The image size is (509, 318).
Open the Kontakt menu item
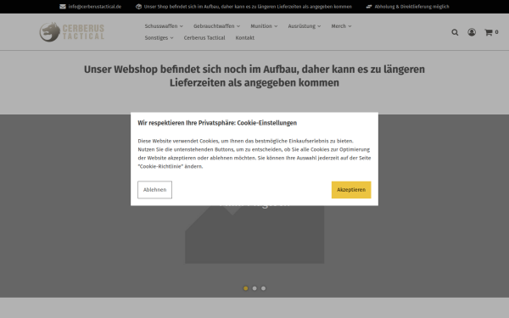245,37
